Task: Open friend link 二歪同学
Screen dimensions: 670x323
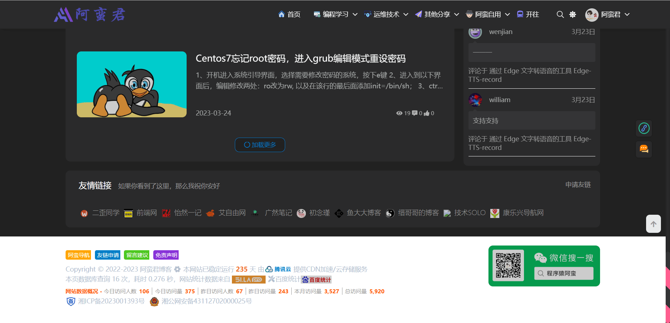Action: (106, 213)
